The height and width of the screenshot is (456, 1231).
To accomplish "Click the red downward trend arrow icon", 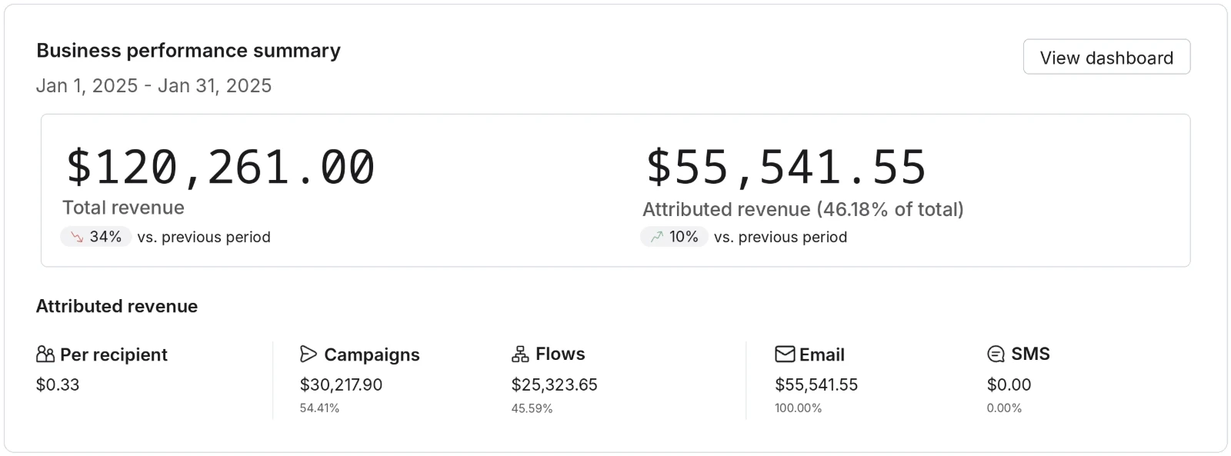I will click(77, 237).
